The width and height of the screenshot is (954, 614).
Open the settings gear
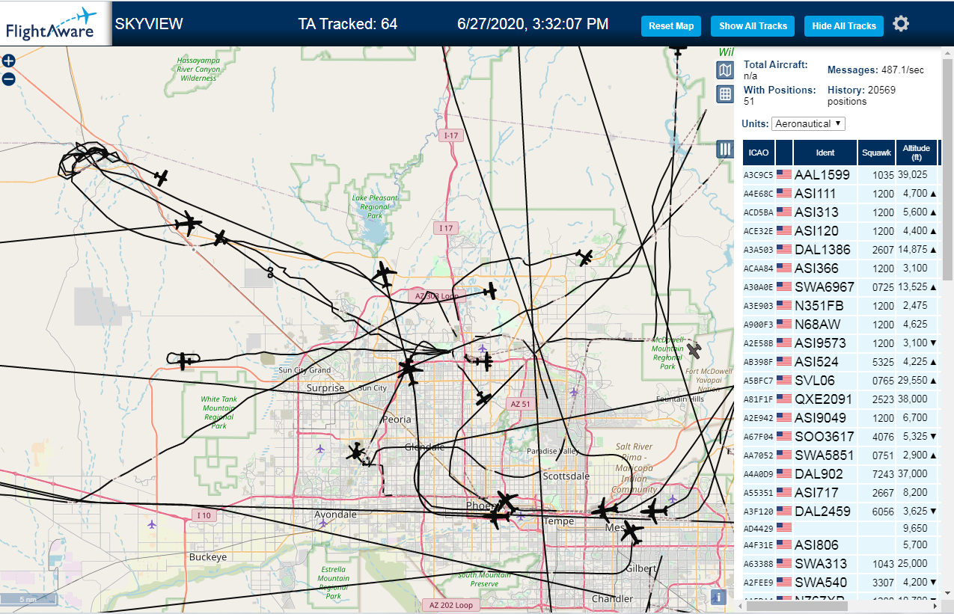tap(901, 24)
